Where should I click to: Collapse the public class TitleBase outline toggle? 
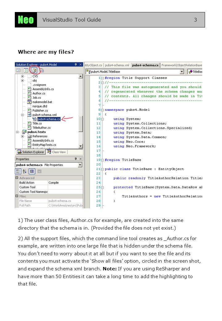point(102,169)
